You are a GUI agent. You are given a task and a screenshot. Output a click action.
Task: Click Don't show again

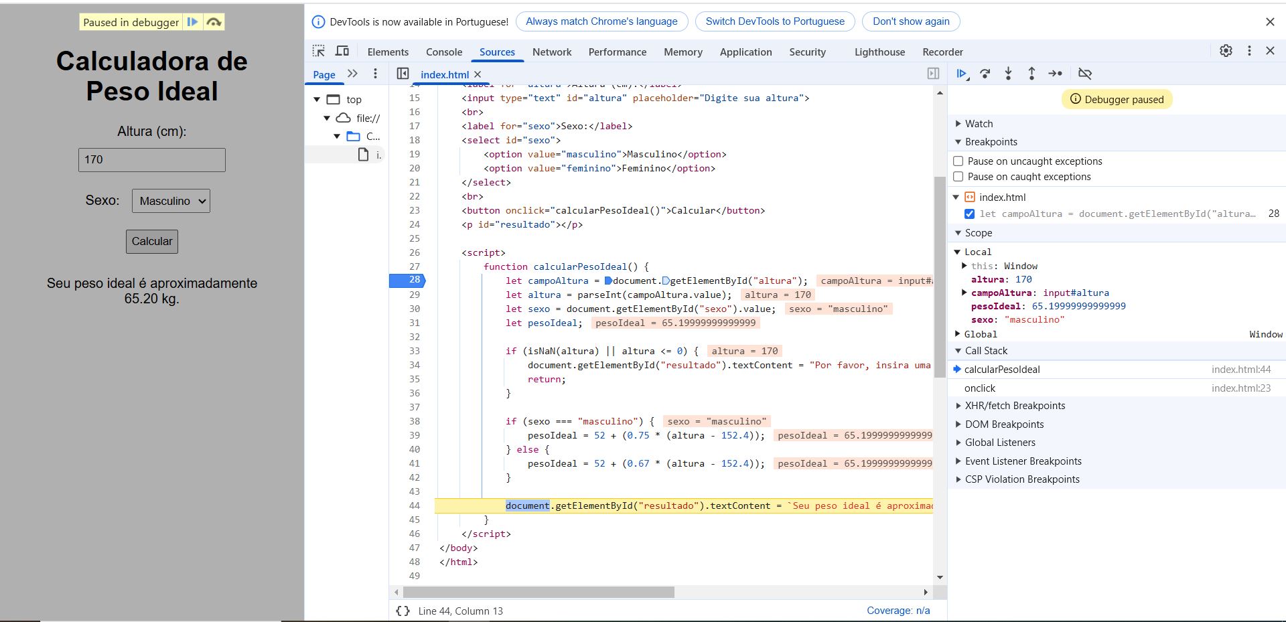[x=911, y=21]
